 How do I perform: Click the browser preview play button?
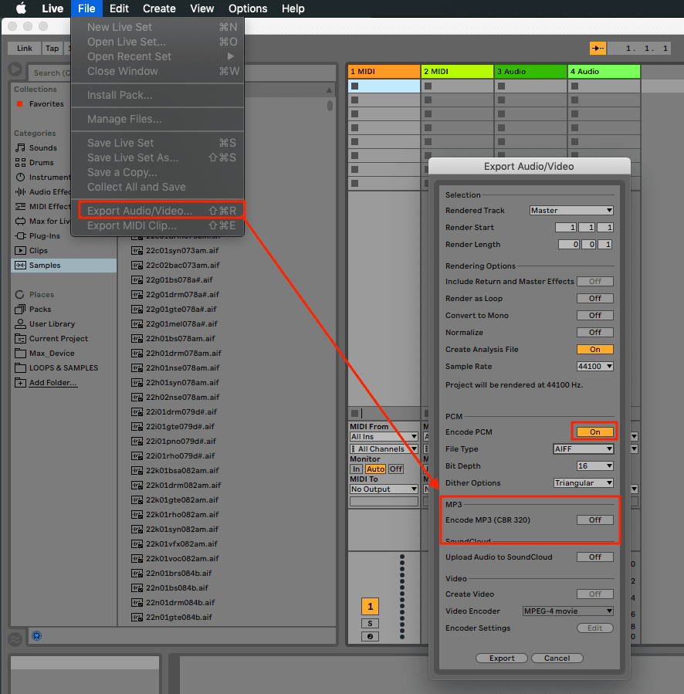click(15, 69)
